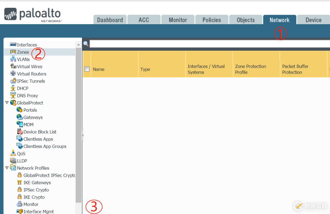Click the Zone Protection Profile column header
The image size is (330, 214).
pyautogui.click(x=256, y=64)
